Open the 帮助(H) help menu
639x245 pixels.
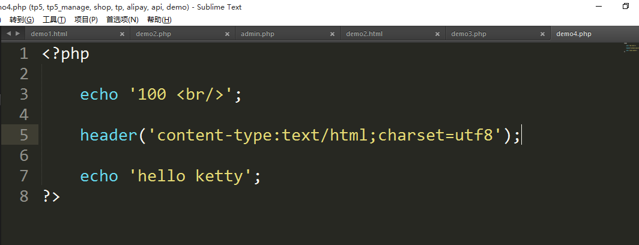[x=159, y=20]
